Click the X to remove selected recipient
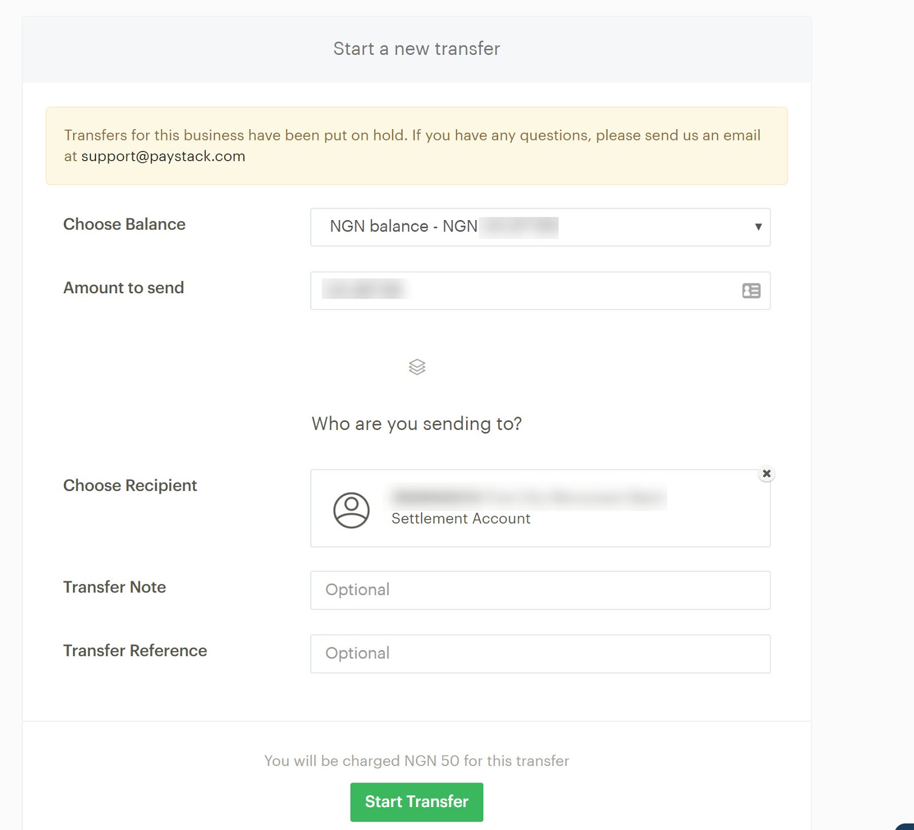The width and height of the screenshot is (914, 830). tap(767, 473)
